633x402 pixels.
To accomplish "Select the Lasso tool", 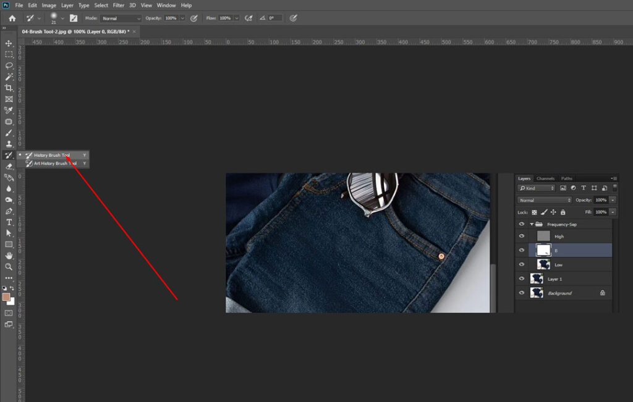I will (x=9, y=65).
